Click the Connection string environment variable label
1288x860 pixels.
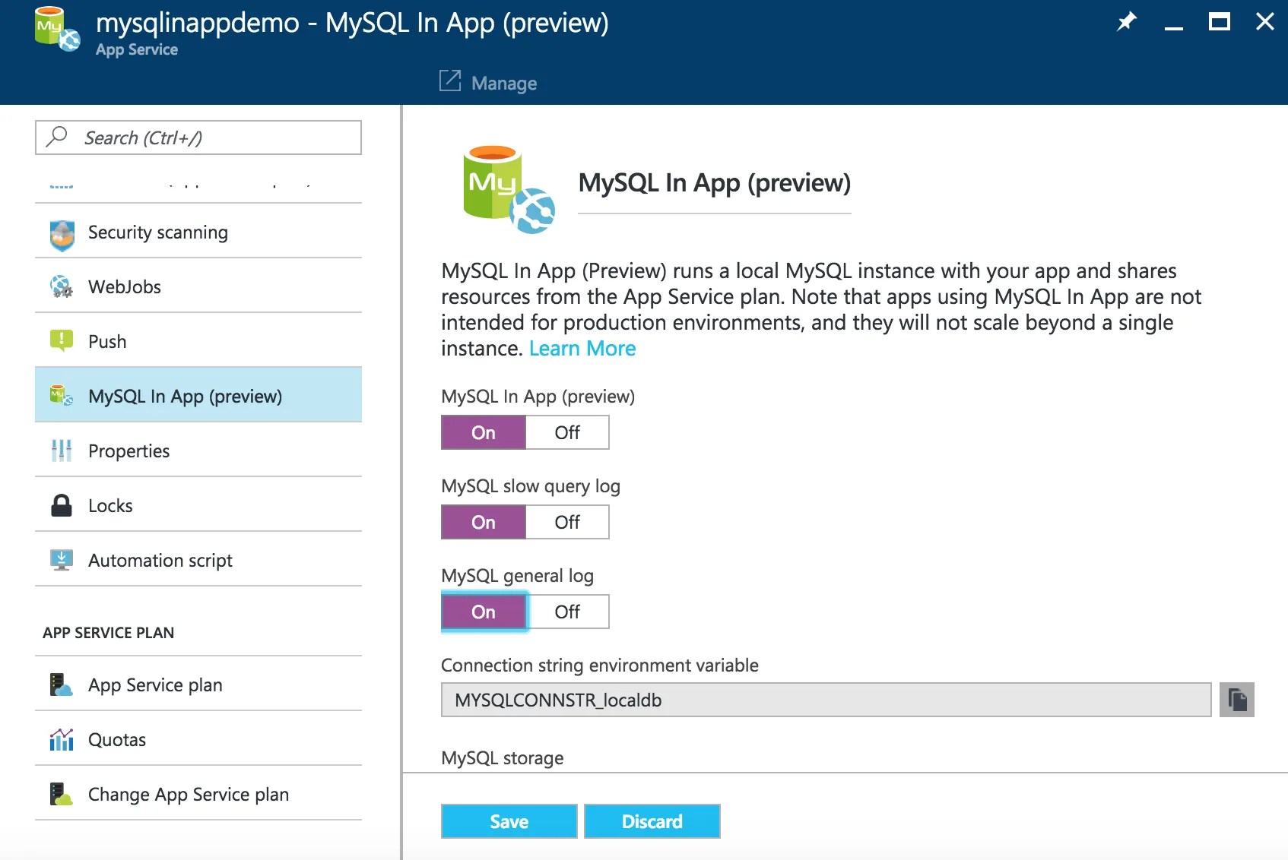pos(600,666)
